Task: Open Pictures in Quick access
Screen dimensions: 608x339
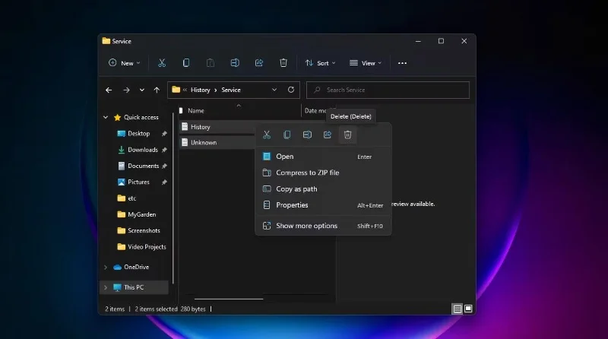Action: [x=138, y=182]
